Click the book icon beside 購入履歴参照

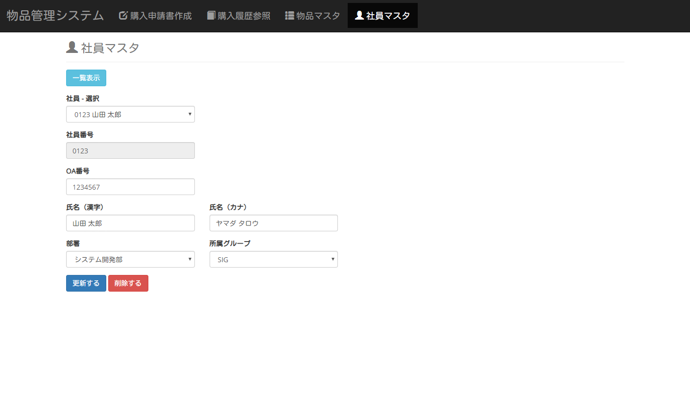pyautogui.click(x=211, y=16)
